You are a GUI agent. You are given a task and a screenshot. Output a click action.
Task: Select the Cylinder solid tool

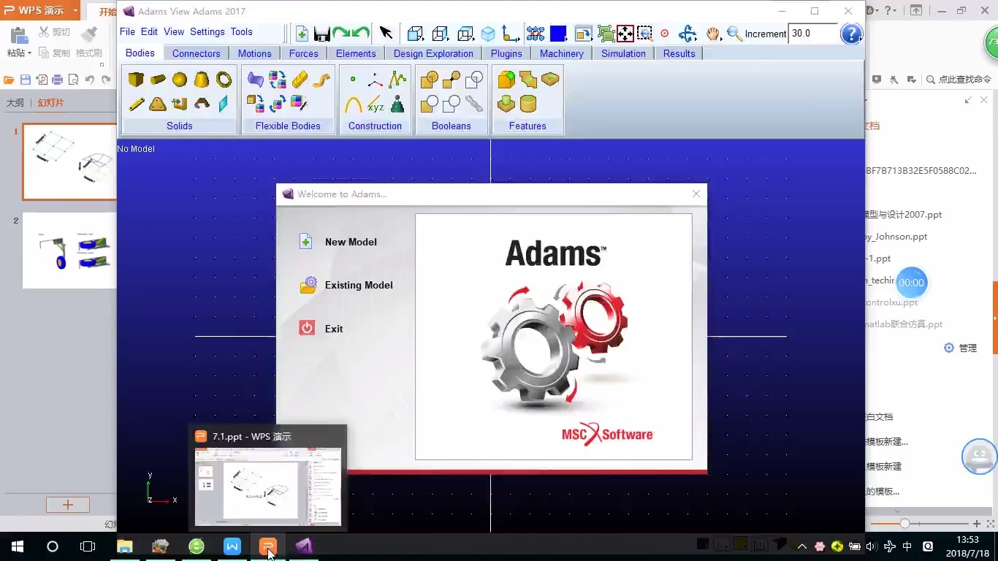coord(158,80)
